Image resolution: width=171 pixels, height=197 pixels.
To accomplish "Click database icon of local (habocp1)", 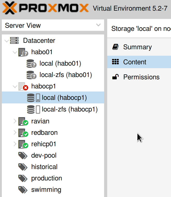I will 31,98.
